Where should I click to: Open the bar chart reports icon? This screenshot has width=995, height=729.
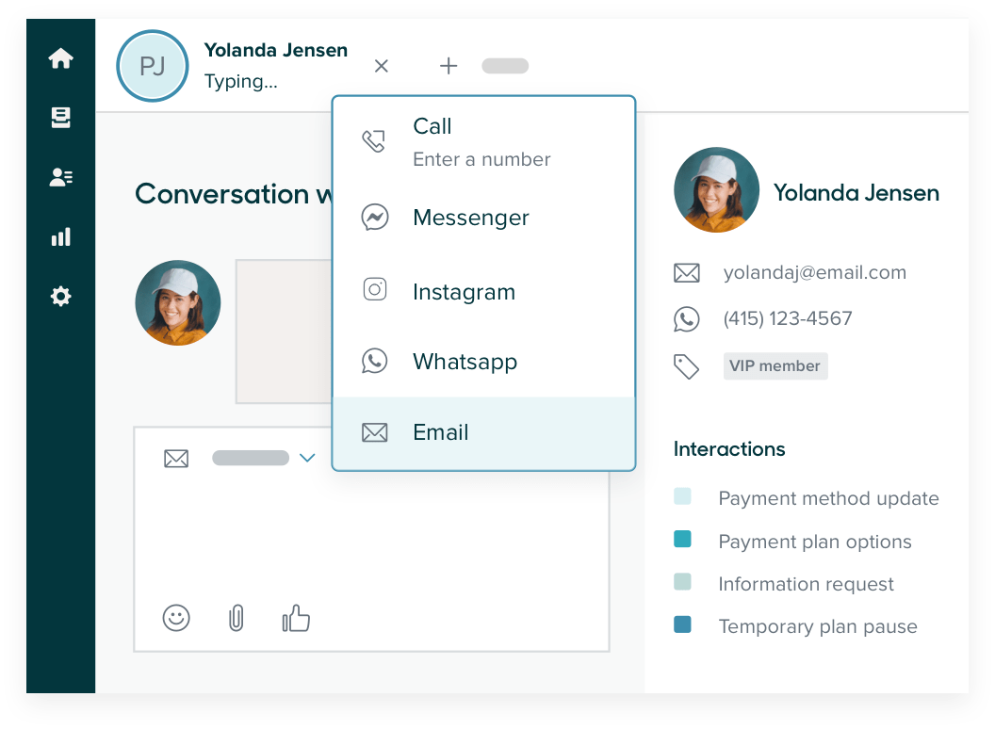[61, 236]
